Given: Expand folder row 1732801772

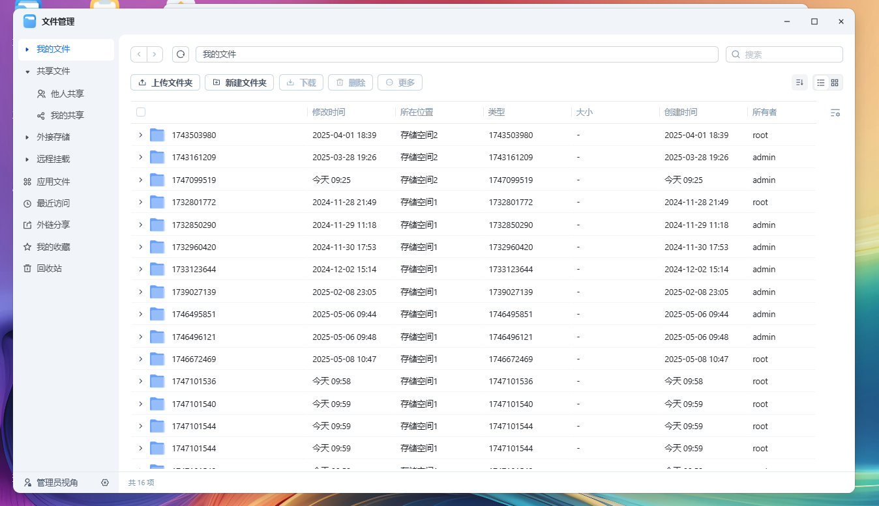Looking at the screenshot, I should coord(140,202).
